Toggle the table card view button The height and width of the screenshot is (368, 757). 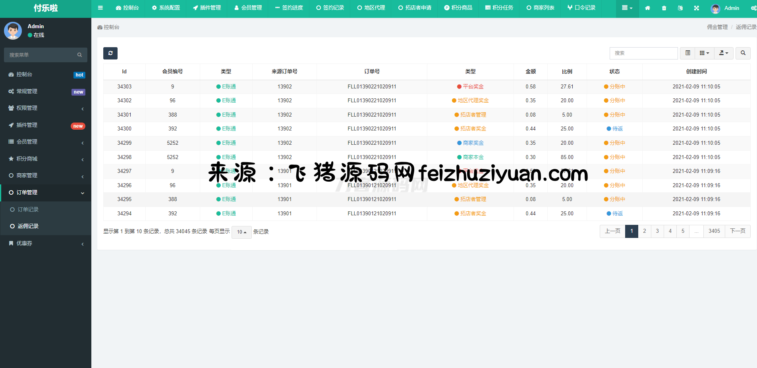[687, 53]
